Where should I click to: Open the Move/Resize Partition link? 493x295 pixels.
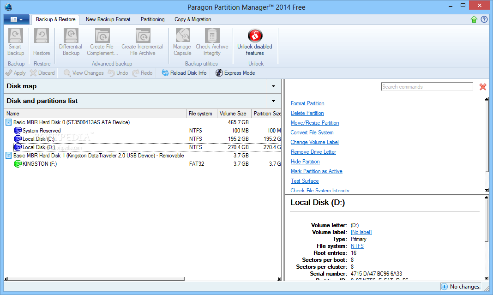coord(315,123)
